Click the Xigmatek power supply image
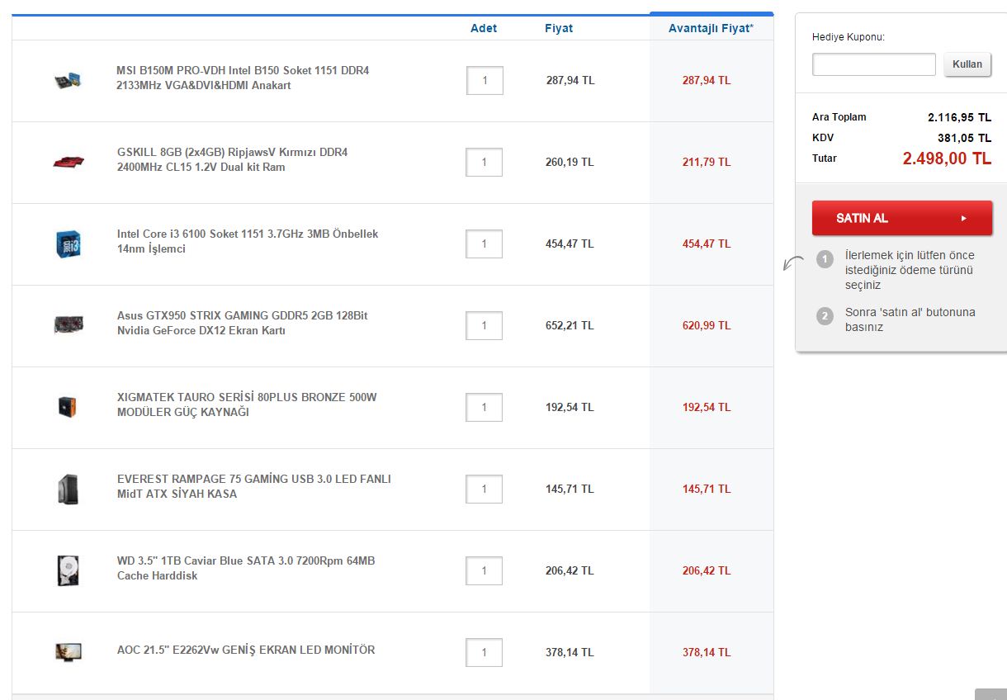 (x=68, y=406)
